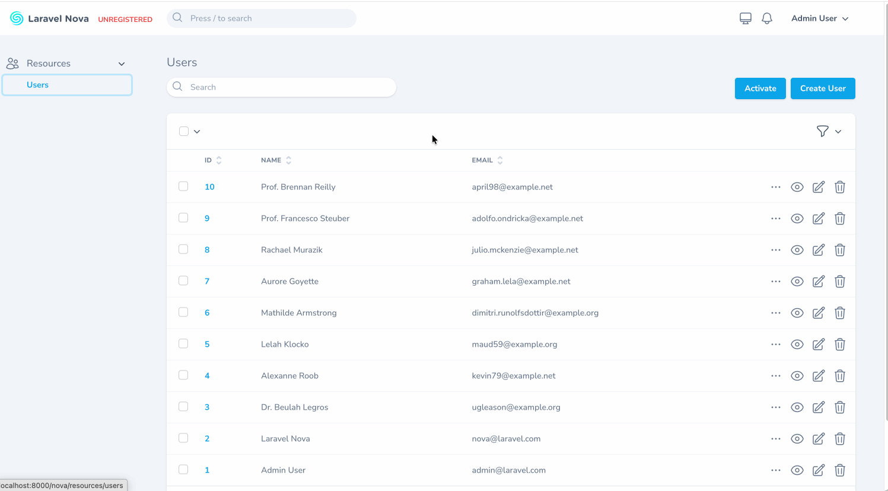This screenshot has height=491, width=888.
Task: Edit the Laravel Nova user row
Action: tap(819, 439)
